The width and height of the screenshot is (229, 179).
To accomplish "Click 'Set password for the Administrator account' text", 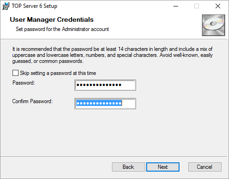I will pyautogui.click(x=62, y=29).
